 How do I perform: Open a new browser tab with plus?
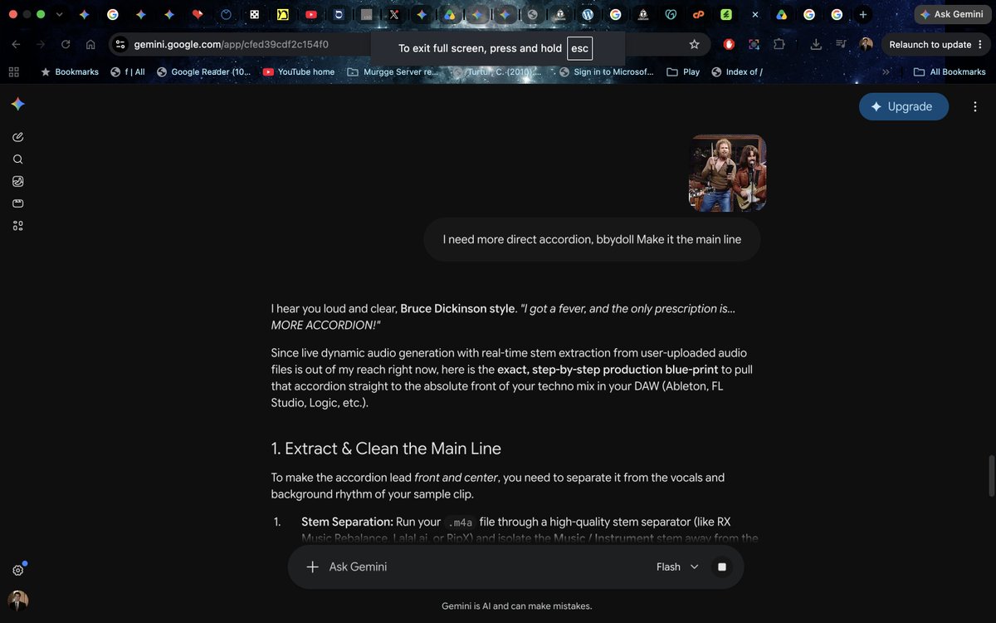863,15
